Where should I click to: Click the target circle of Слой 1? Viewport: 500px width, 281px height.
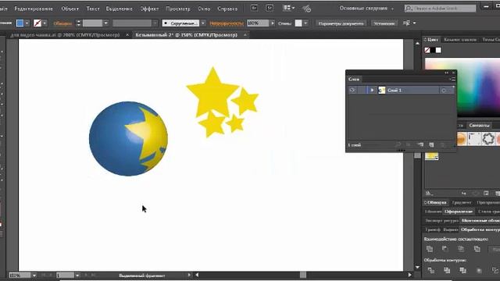point(444,91)
